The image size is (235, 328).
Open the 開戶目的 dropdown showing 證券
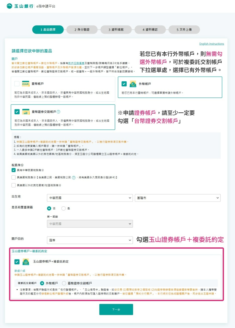coord(90,240)
